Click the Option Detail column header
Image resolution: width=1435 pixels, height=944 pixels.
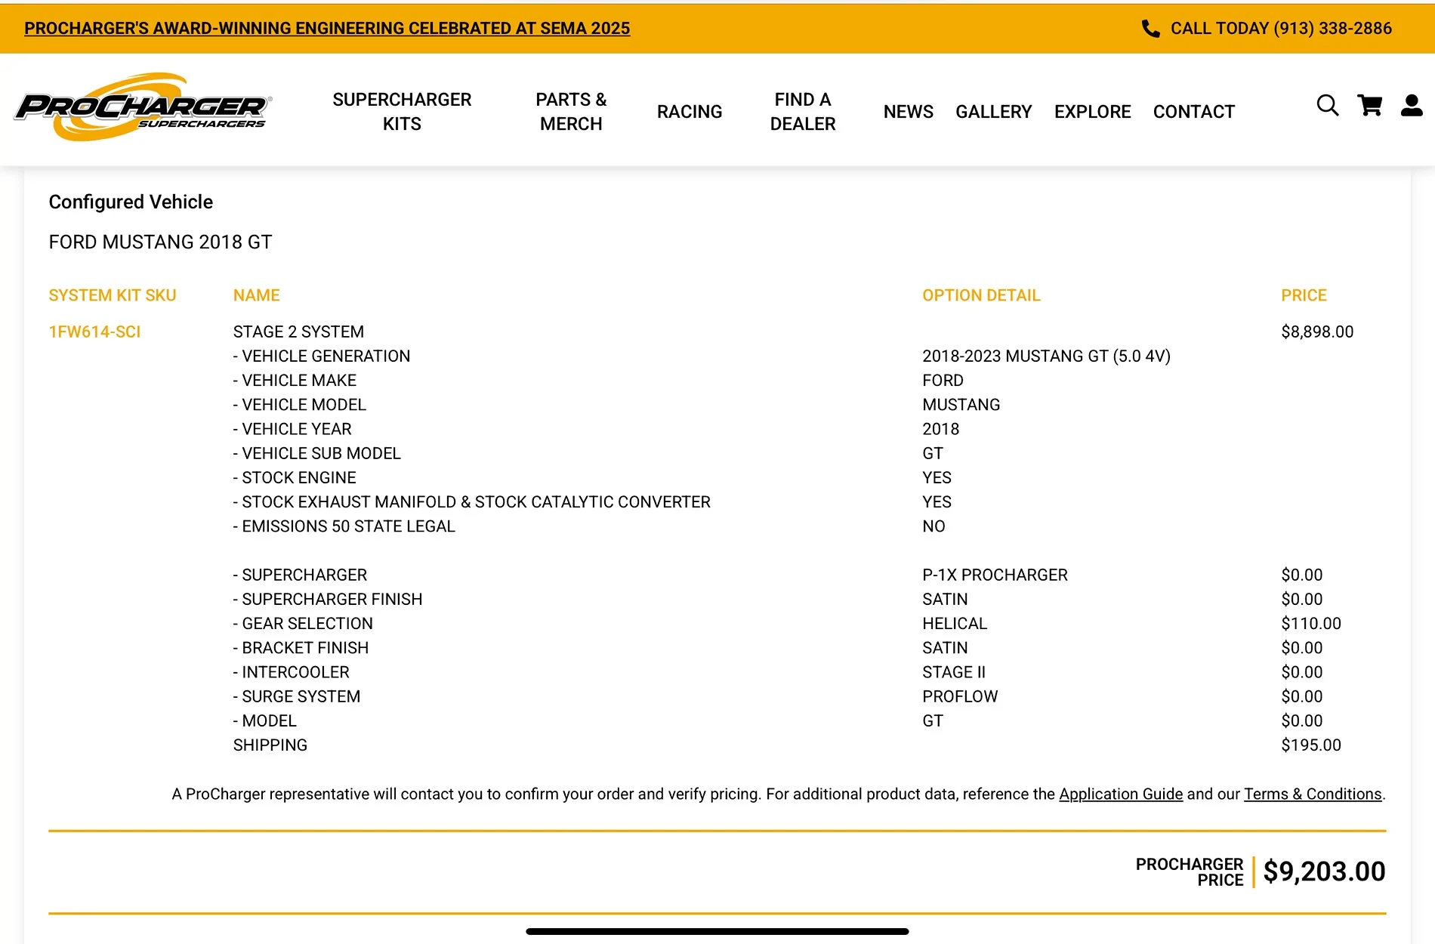(x=981, y=295)
